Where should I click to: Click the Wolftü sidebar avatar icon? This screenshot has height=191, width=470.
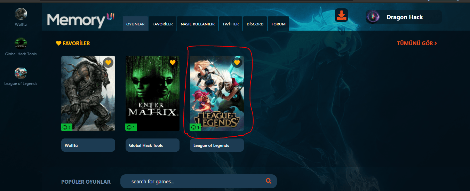(21, 14)
